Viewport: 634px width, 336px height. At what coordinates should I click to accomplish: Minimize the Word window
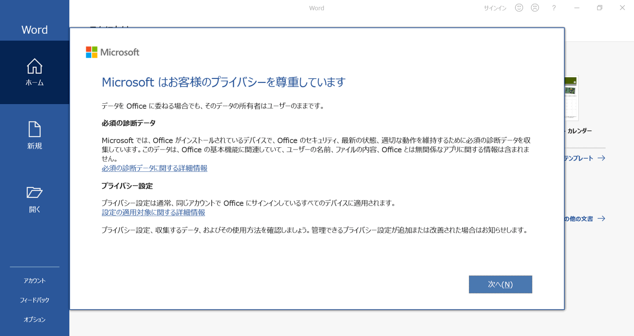577,8
